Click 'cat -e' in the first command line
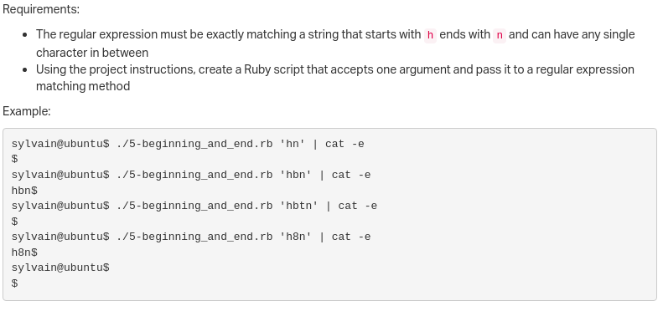The image size is (663, 311). tap(344, 144)
